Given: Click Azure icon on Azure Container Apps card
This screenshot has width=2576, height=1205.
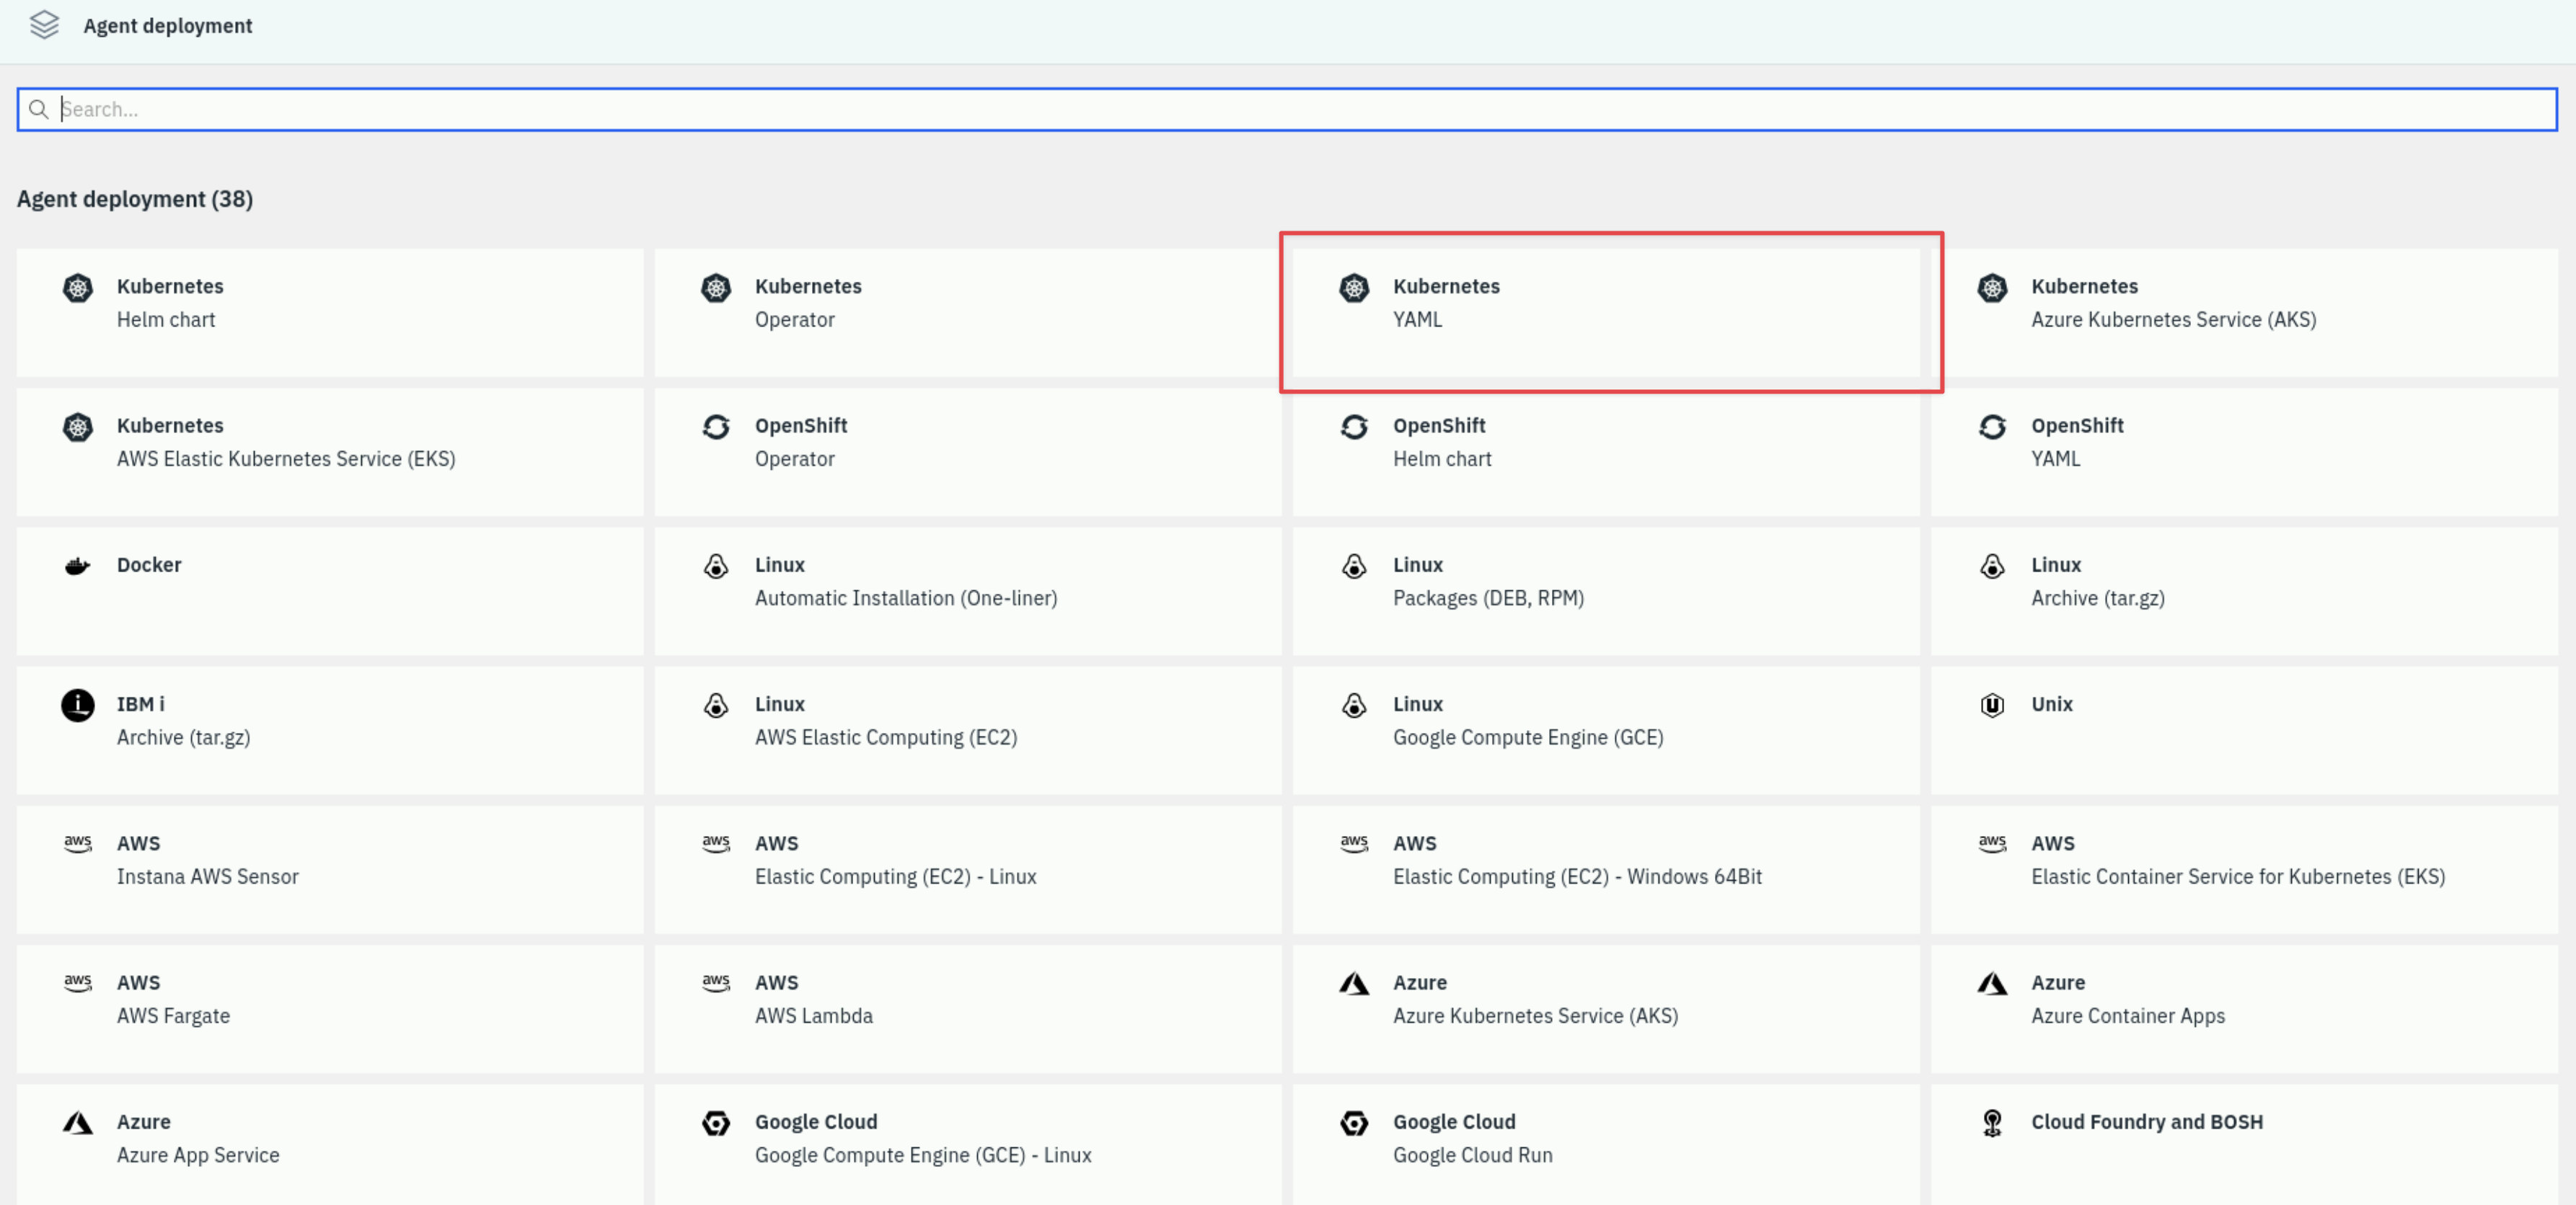Looking at the screenshot, I should [1992, 984].
